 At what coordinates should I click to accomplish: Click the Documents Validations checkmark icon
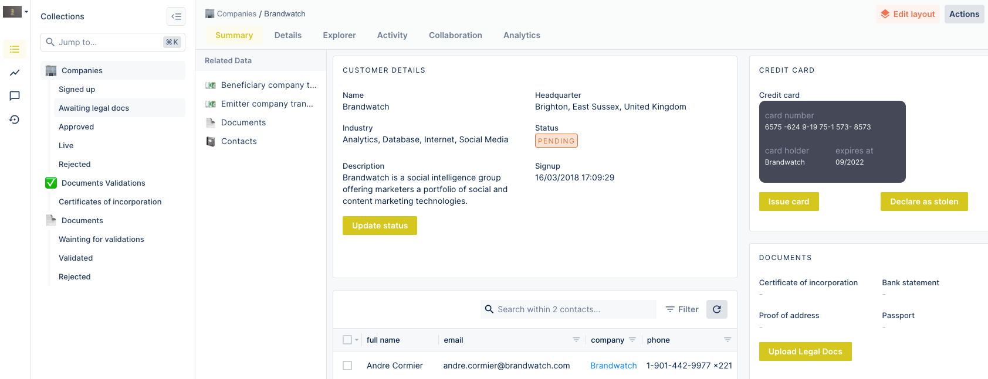point(51,183)
